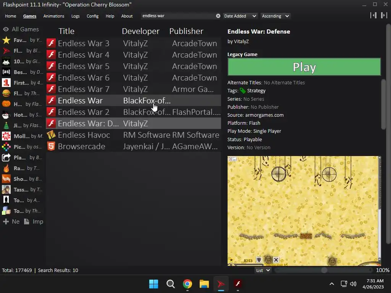Screen dimensions: 391x293
Task: Click the green Play button
Action: [304, 67]
